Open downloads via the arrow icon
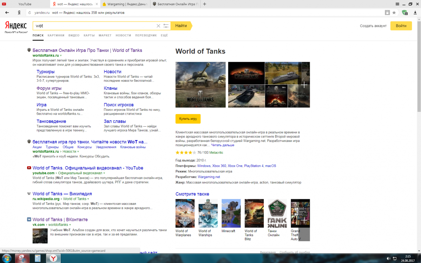Screen dimensions: 421x263 coord(415,13)
